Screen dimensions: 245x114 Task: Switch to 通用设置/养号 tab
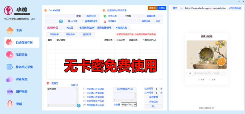104,28
